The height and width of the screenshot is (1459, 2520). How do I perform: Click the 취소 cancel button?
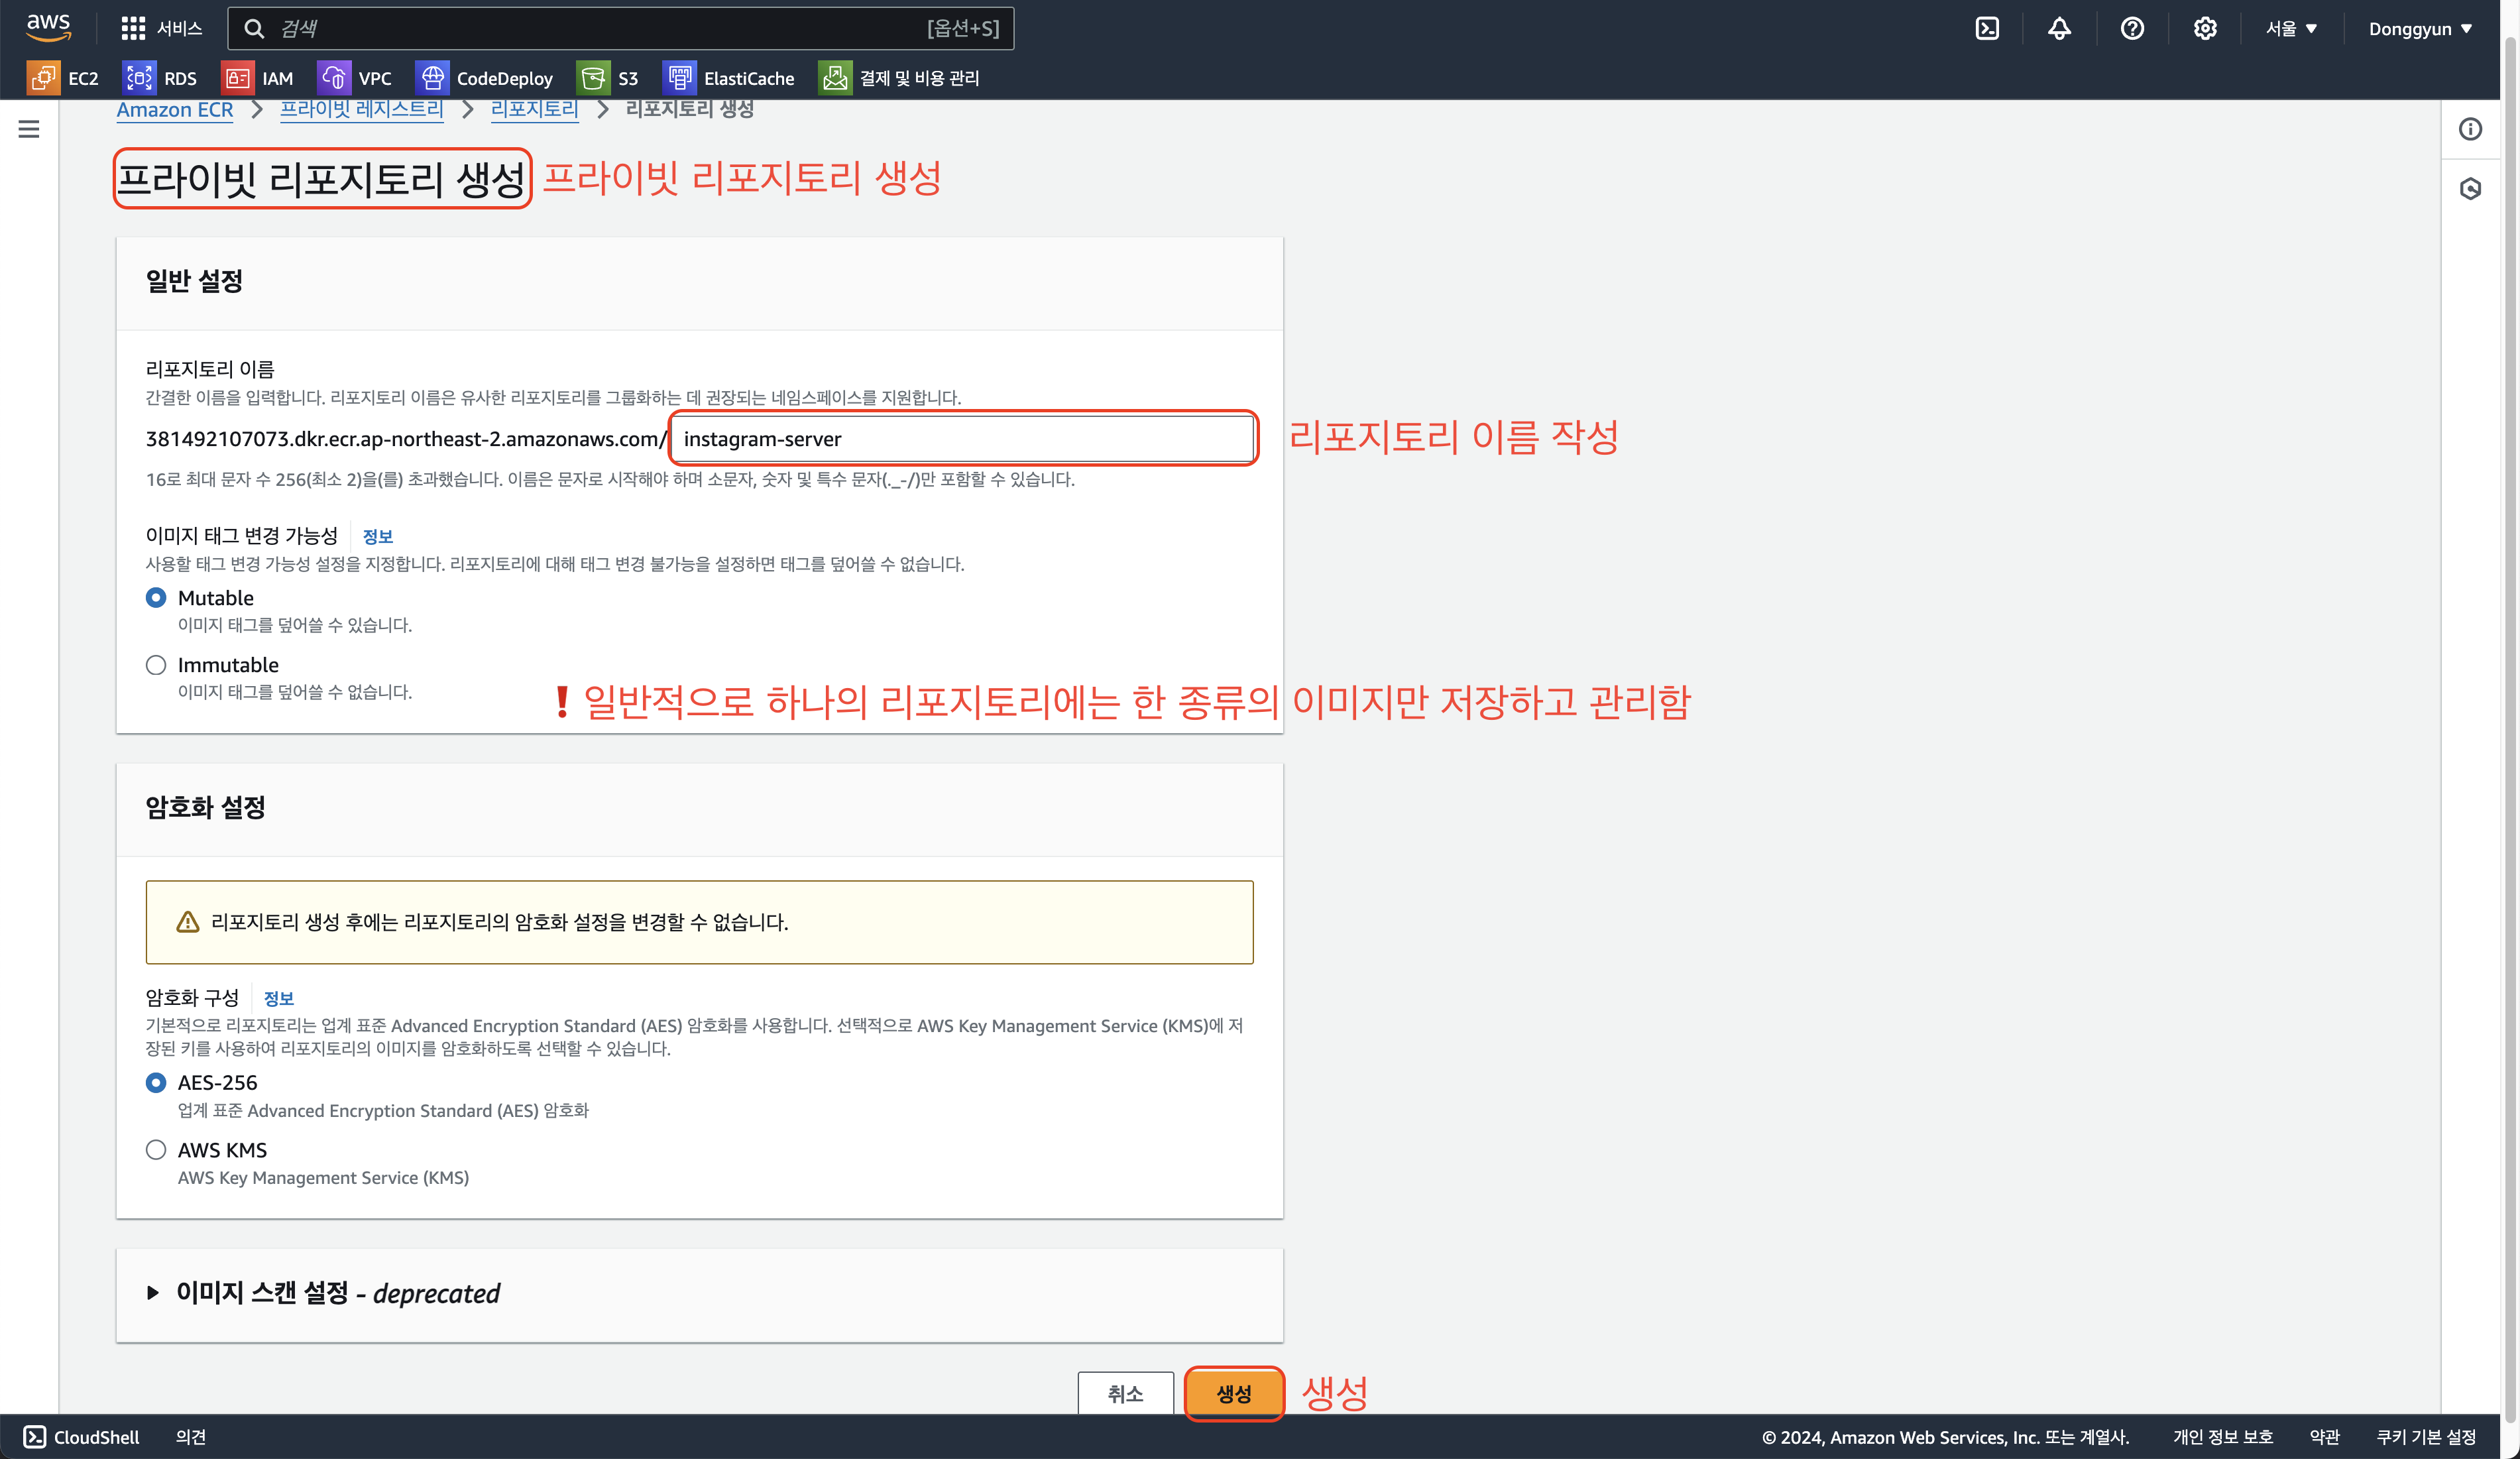1125,1393
